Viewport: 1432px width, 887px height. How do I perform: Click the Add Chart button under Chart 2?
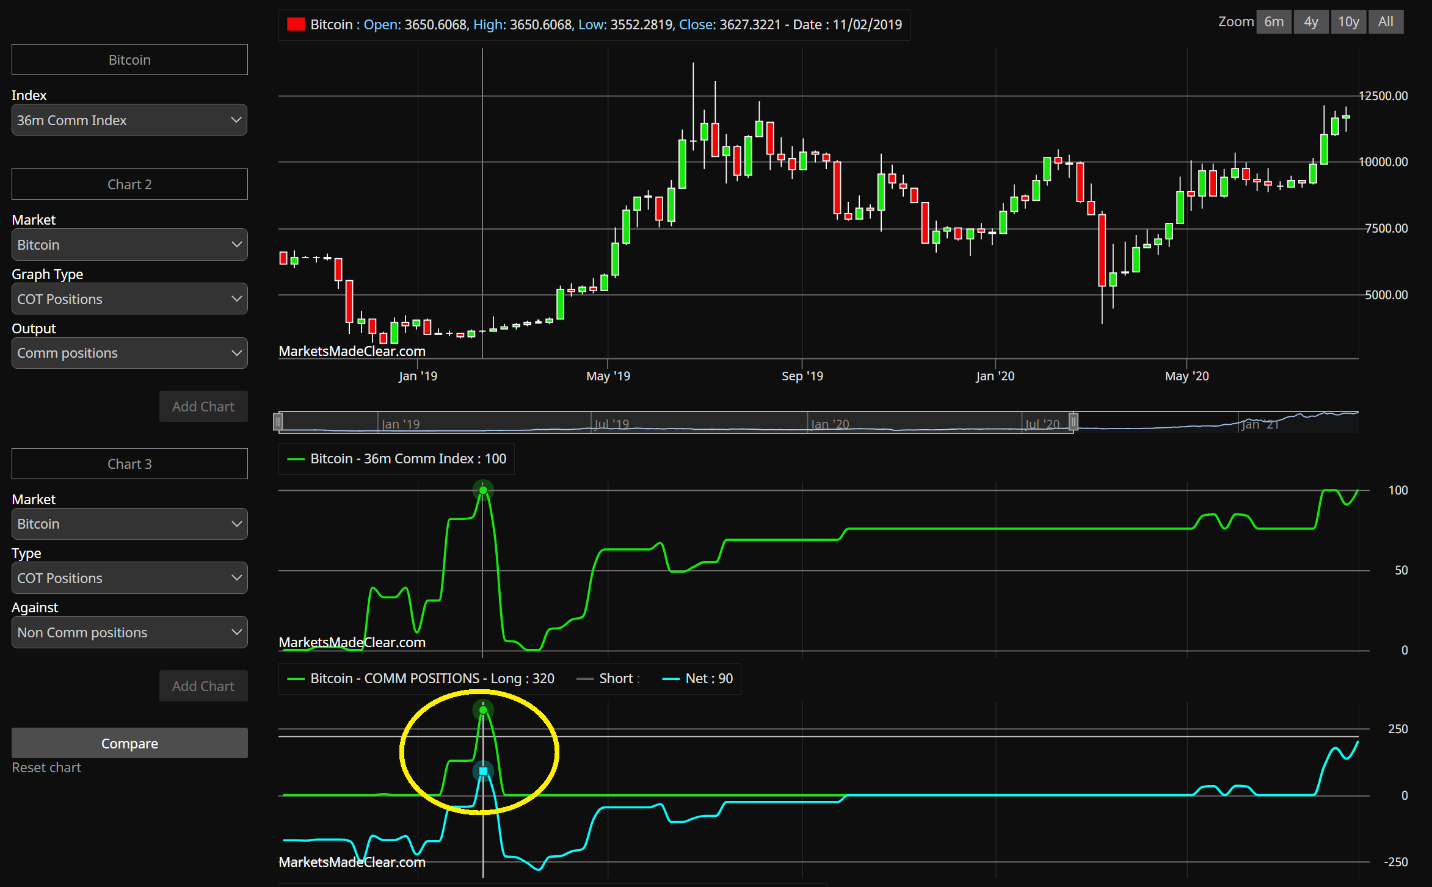point(203,407)
